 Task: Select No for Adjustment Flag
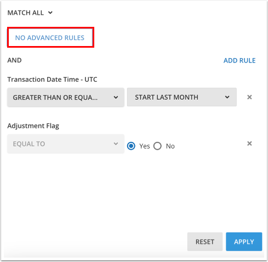pos(157,146)
